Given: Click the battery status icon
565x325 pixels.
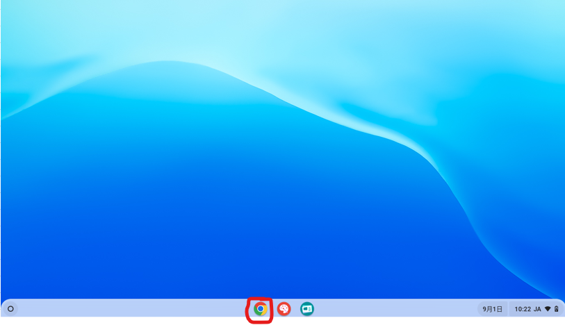Looking at the screenshot, I should coord(557,309).
